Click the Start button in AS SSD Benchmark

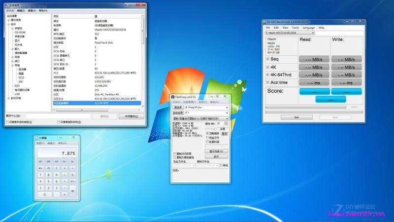[296, 117]
